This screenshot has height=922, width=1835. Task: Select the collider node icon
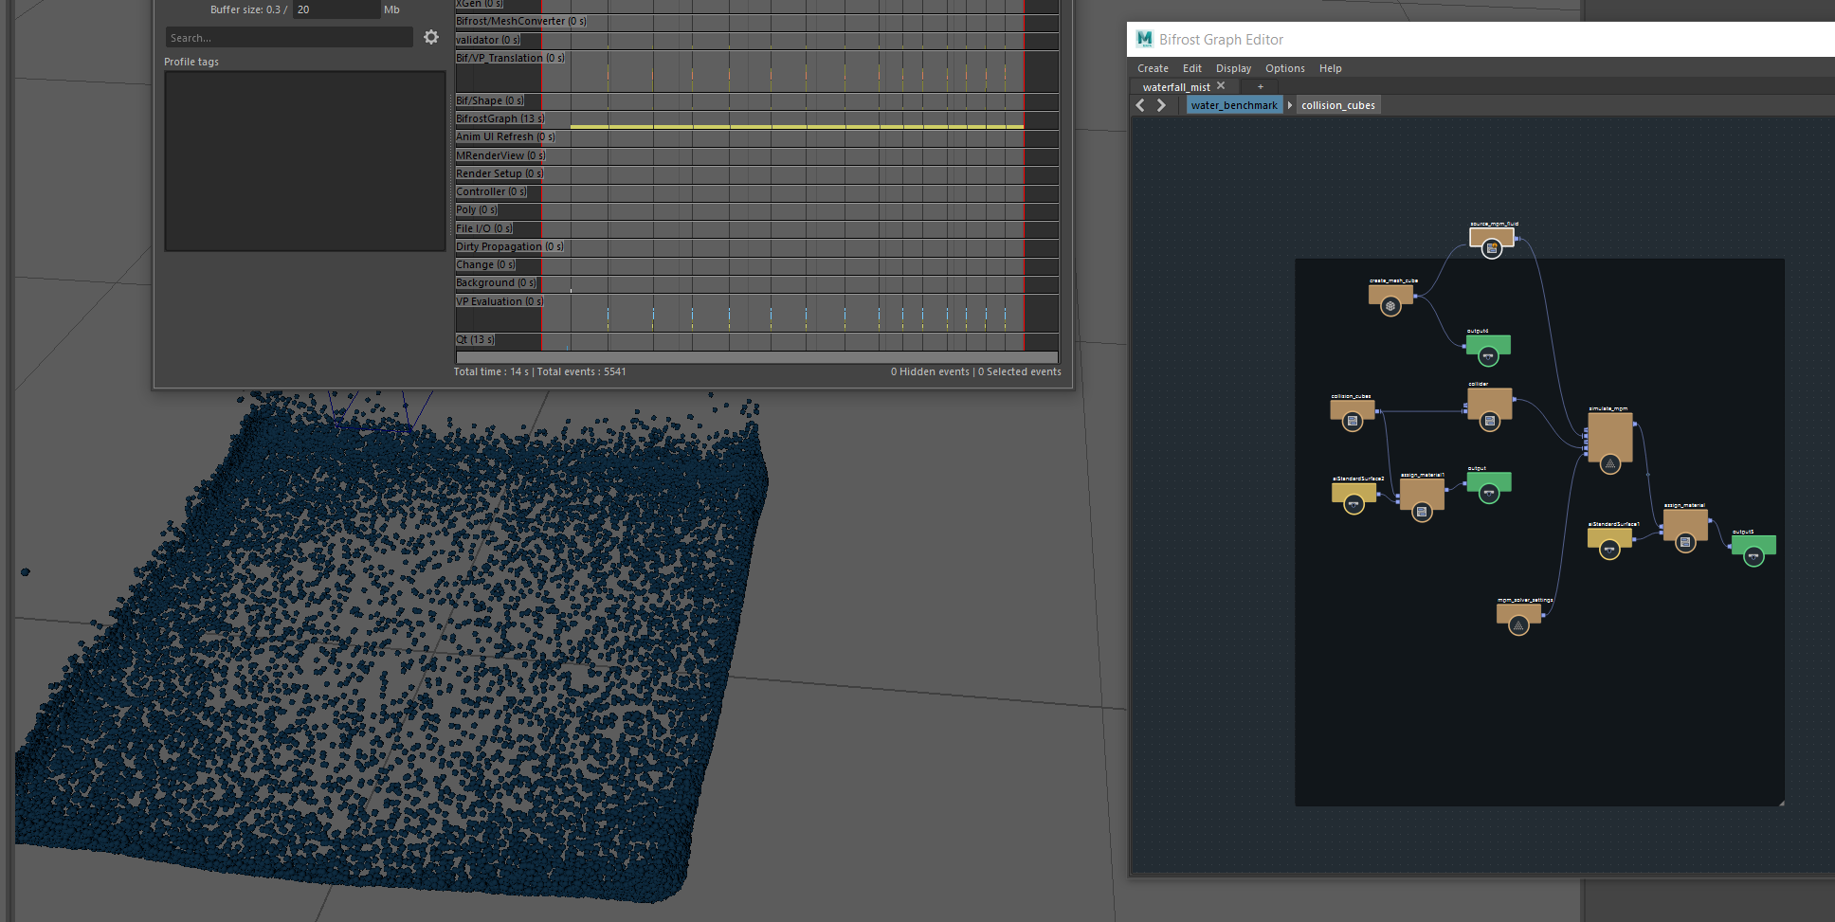click(1490, 422)
